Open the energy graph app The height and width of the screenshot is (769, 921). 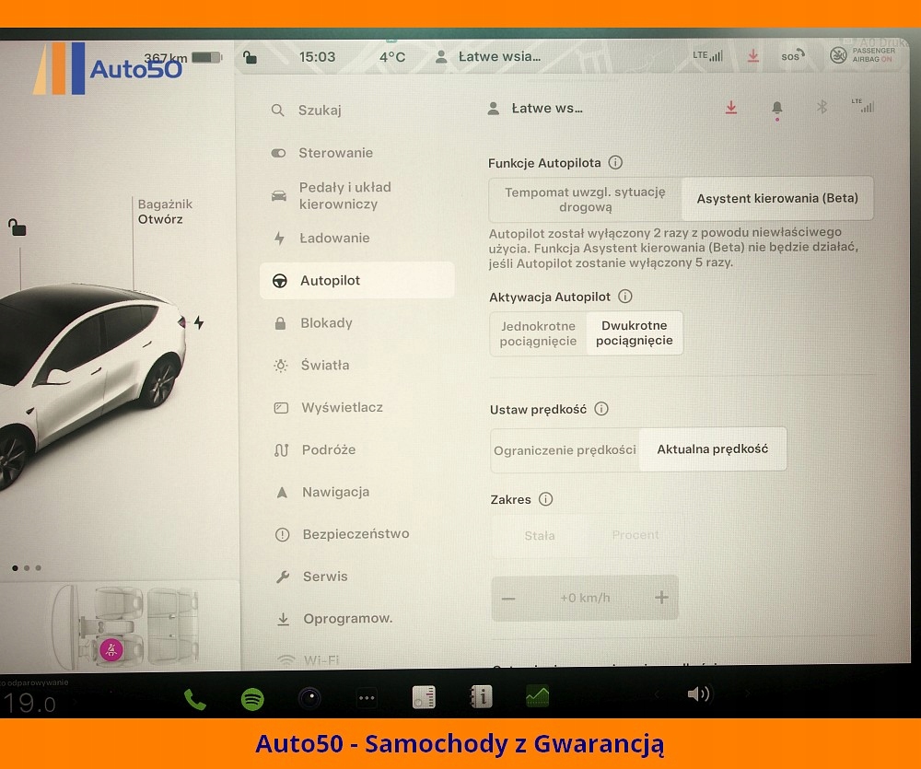click(538, 697)
